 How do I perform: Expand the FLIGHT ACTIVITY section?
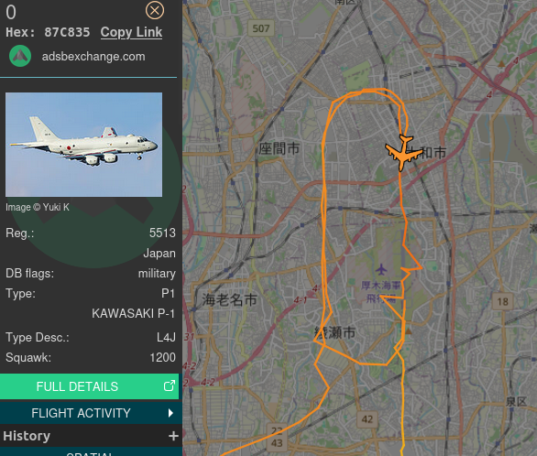[x=90, y=413]
